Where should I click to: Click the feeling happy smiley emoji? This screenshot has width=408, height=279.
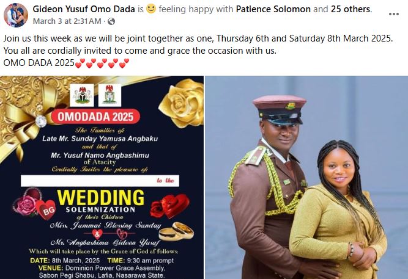click(151, 9)
